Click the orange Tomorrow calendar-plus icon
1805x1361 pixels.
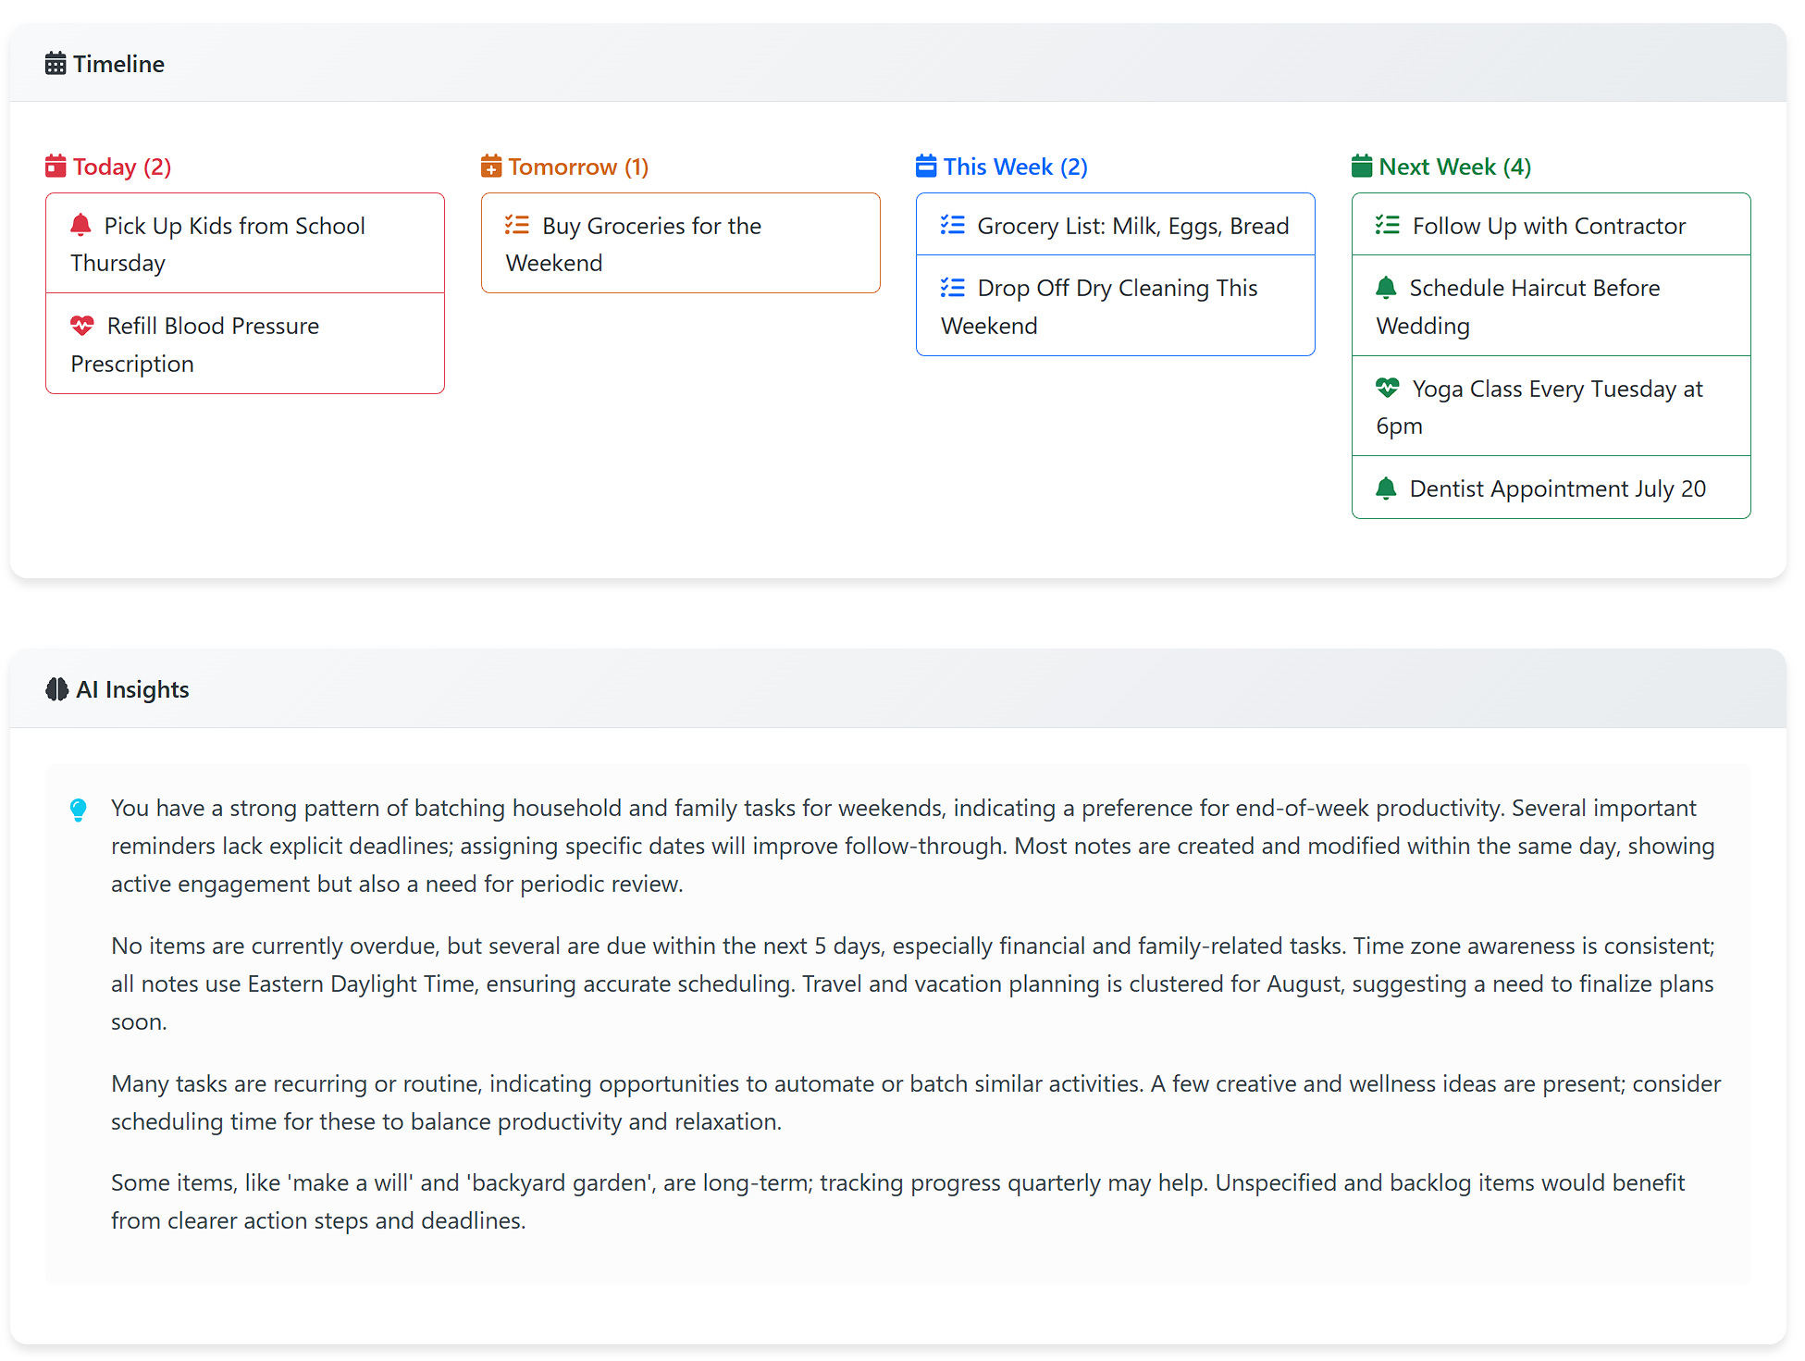click(x=490, y=167)
